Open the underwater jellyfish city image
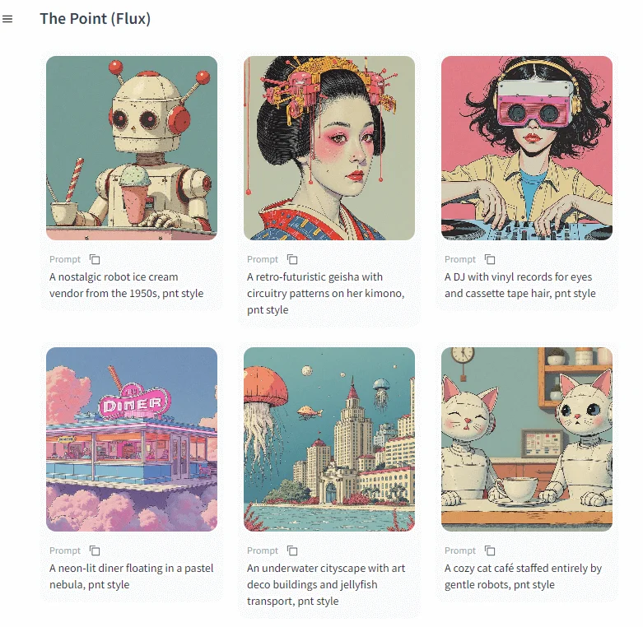643x627 pixels. point(329,439)
